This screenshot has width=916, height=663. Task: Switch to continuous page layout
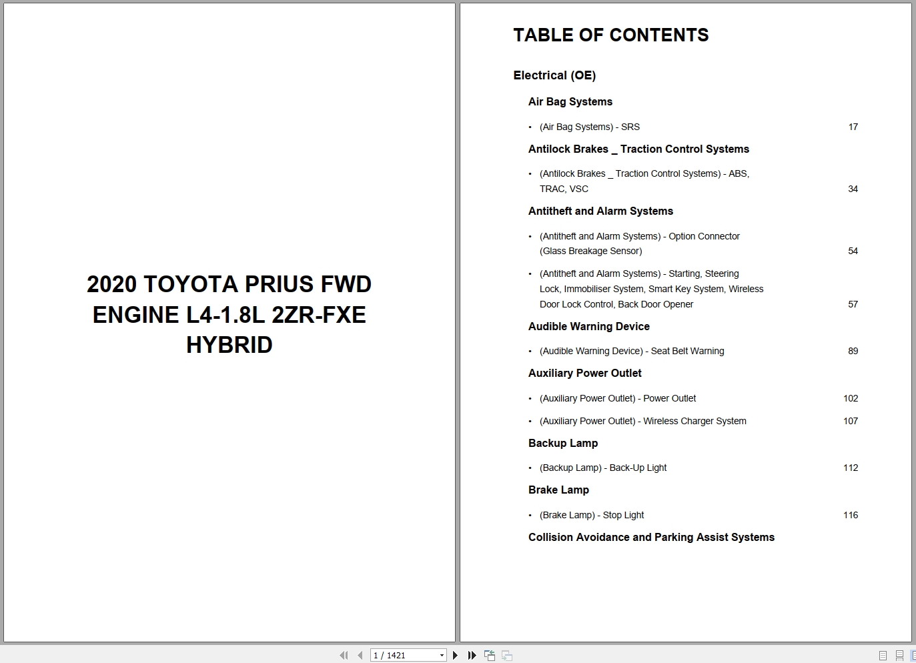899,656
